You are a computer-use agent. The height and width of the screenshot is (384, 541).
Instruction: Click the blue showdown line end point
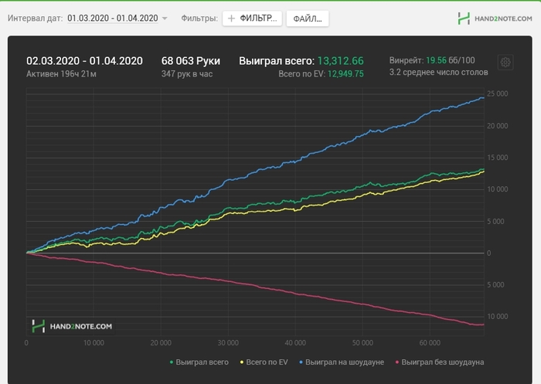click(483, 98)
